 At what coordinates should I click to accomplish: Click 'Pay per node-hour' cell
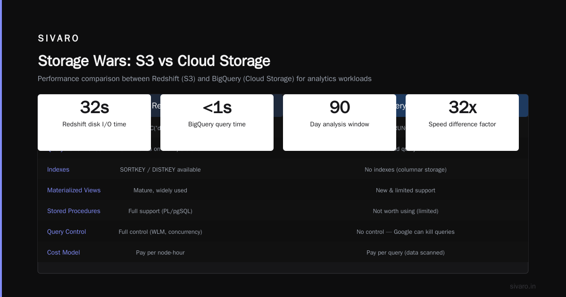[x=160, y=253]
